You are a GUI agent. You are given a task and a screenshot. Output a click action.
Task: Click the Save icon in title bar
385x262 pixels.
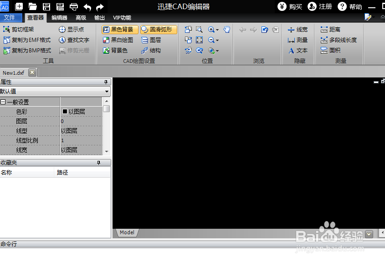point(46,7)
